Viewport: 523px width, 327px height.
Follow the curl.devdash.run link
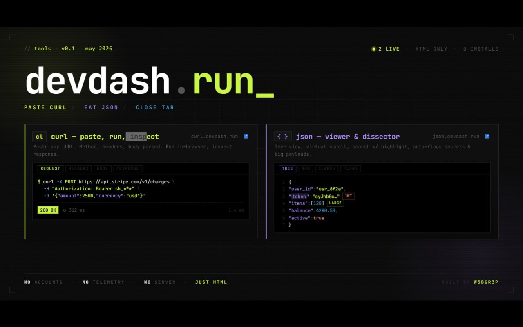click(x=215, y=136)
